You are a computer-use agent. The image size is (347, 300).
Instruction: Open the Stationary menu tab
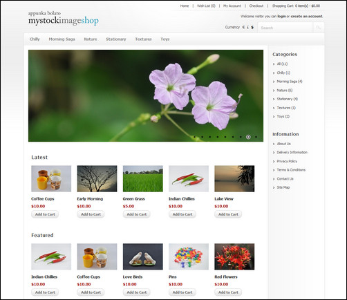click(x=116, y=39)
